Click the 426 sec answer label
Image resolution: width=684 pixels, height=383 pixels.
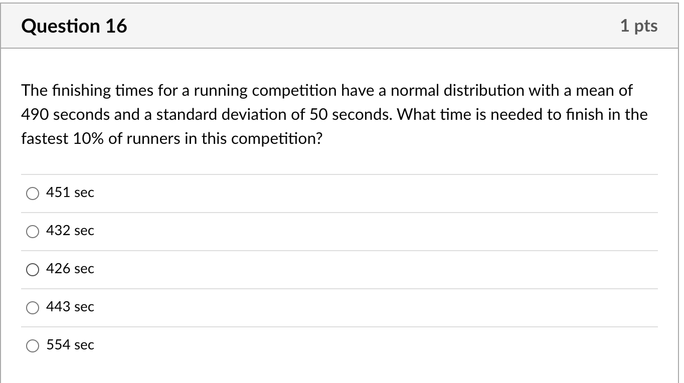70,269
